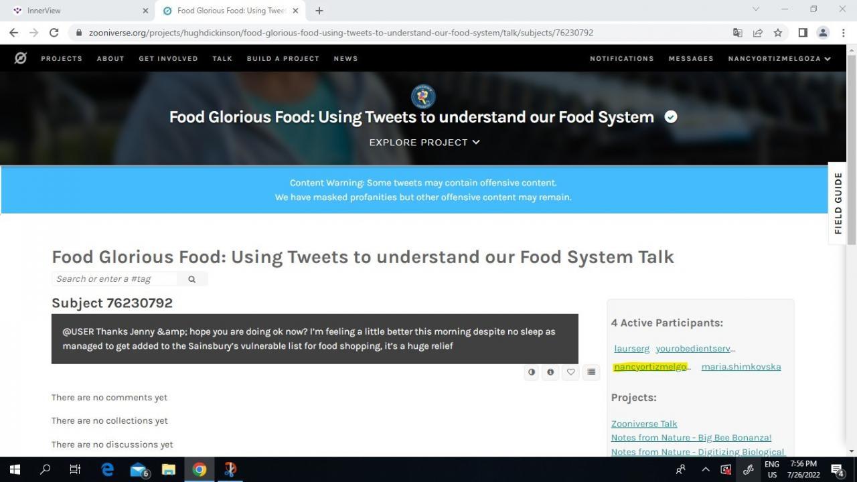
Task: Open highlighted nancyortizmelgo profile link
Action: pos(651,367)
